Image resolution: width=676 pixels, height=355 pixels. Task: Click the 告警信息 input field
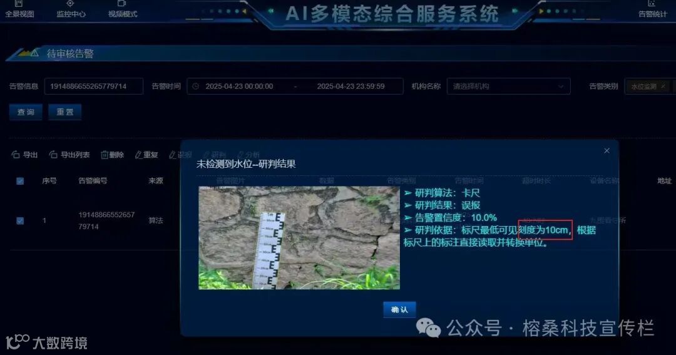tap(93, 86)
